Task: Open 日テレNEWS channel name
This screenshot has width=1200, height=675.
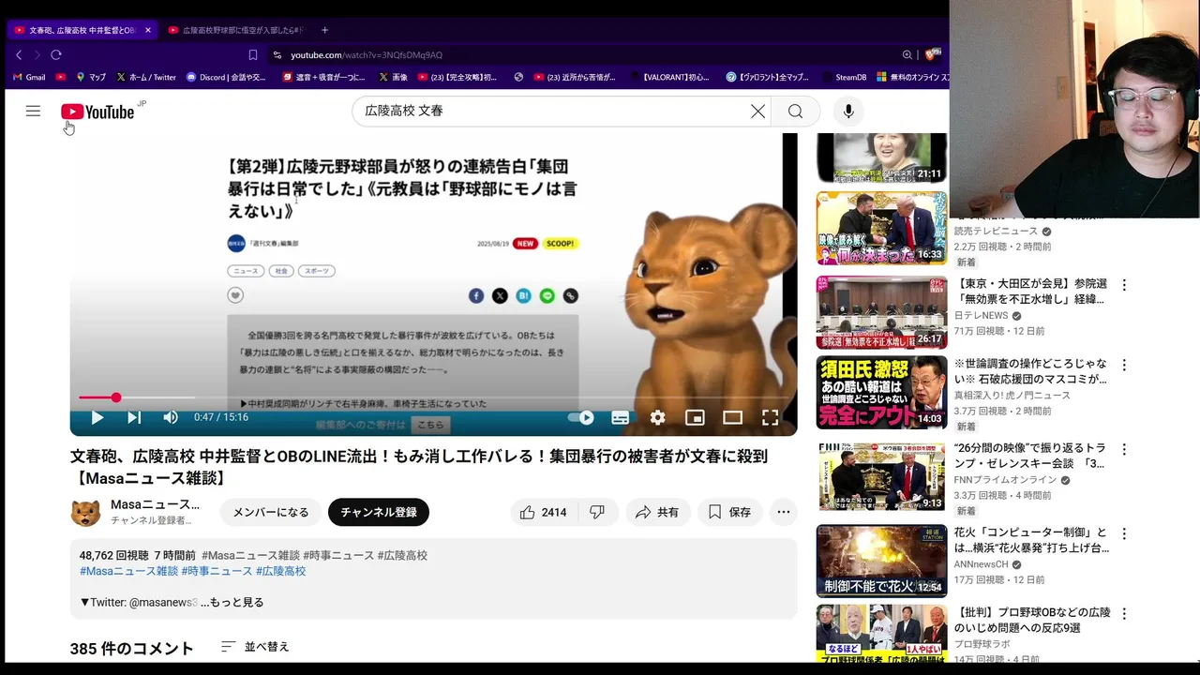Action: 981,316
